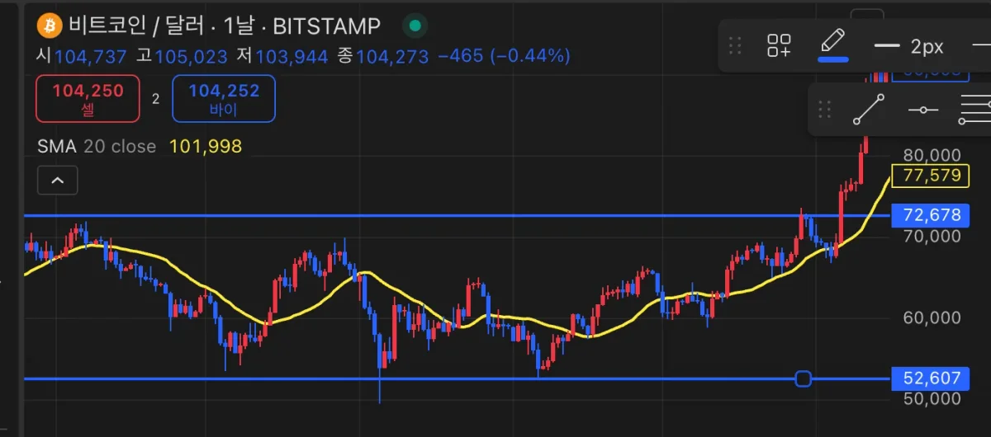Click the spread value 2 between sell and buy
The image size is (991, 437).
pos(156,99)
